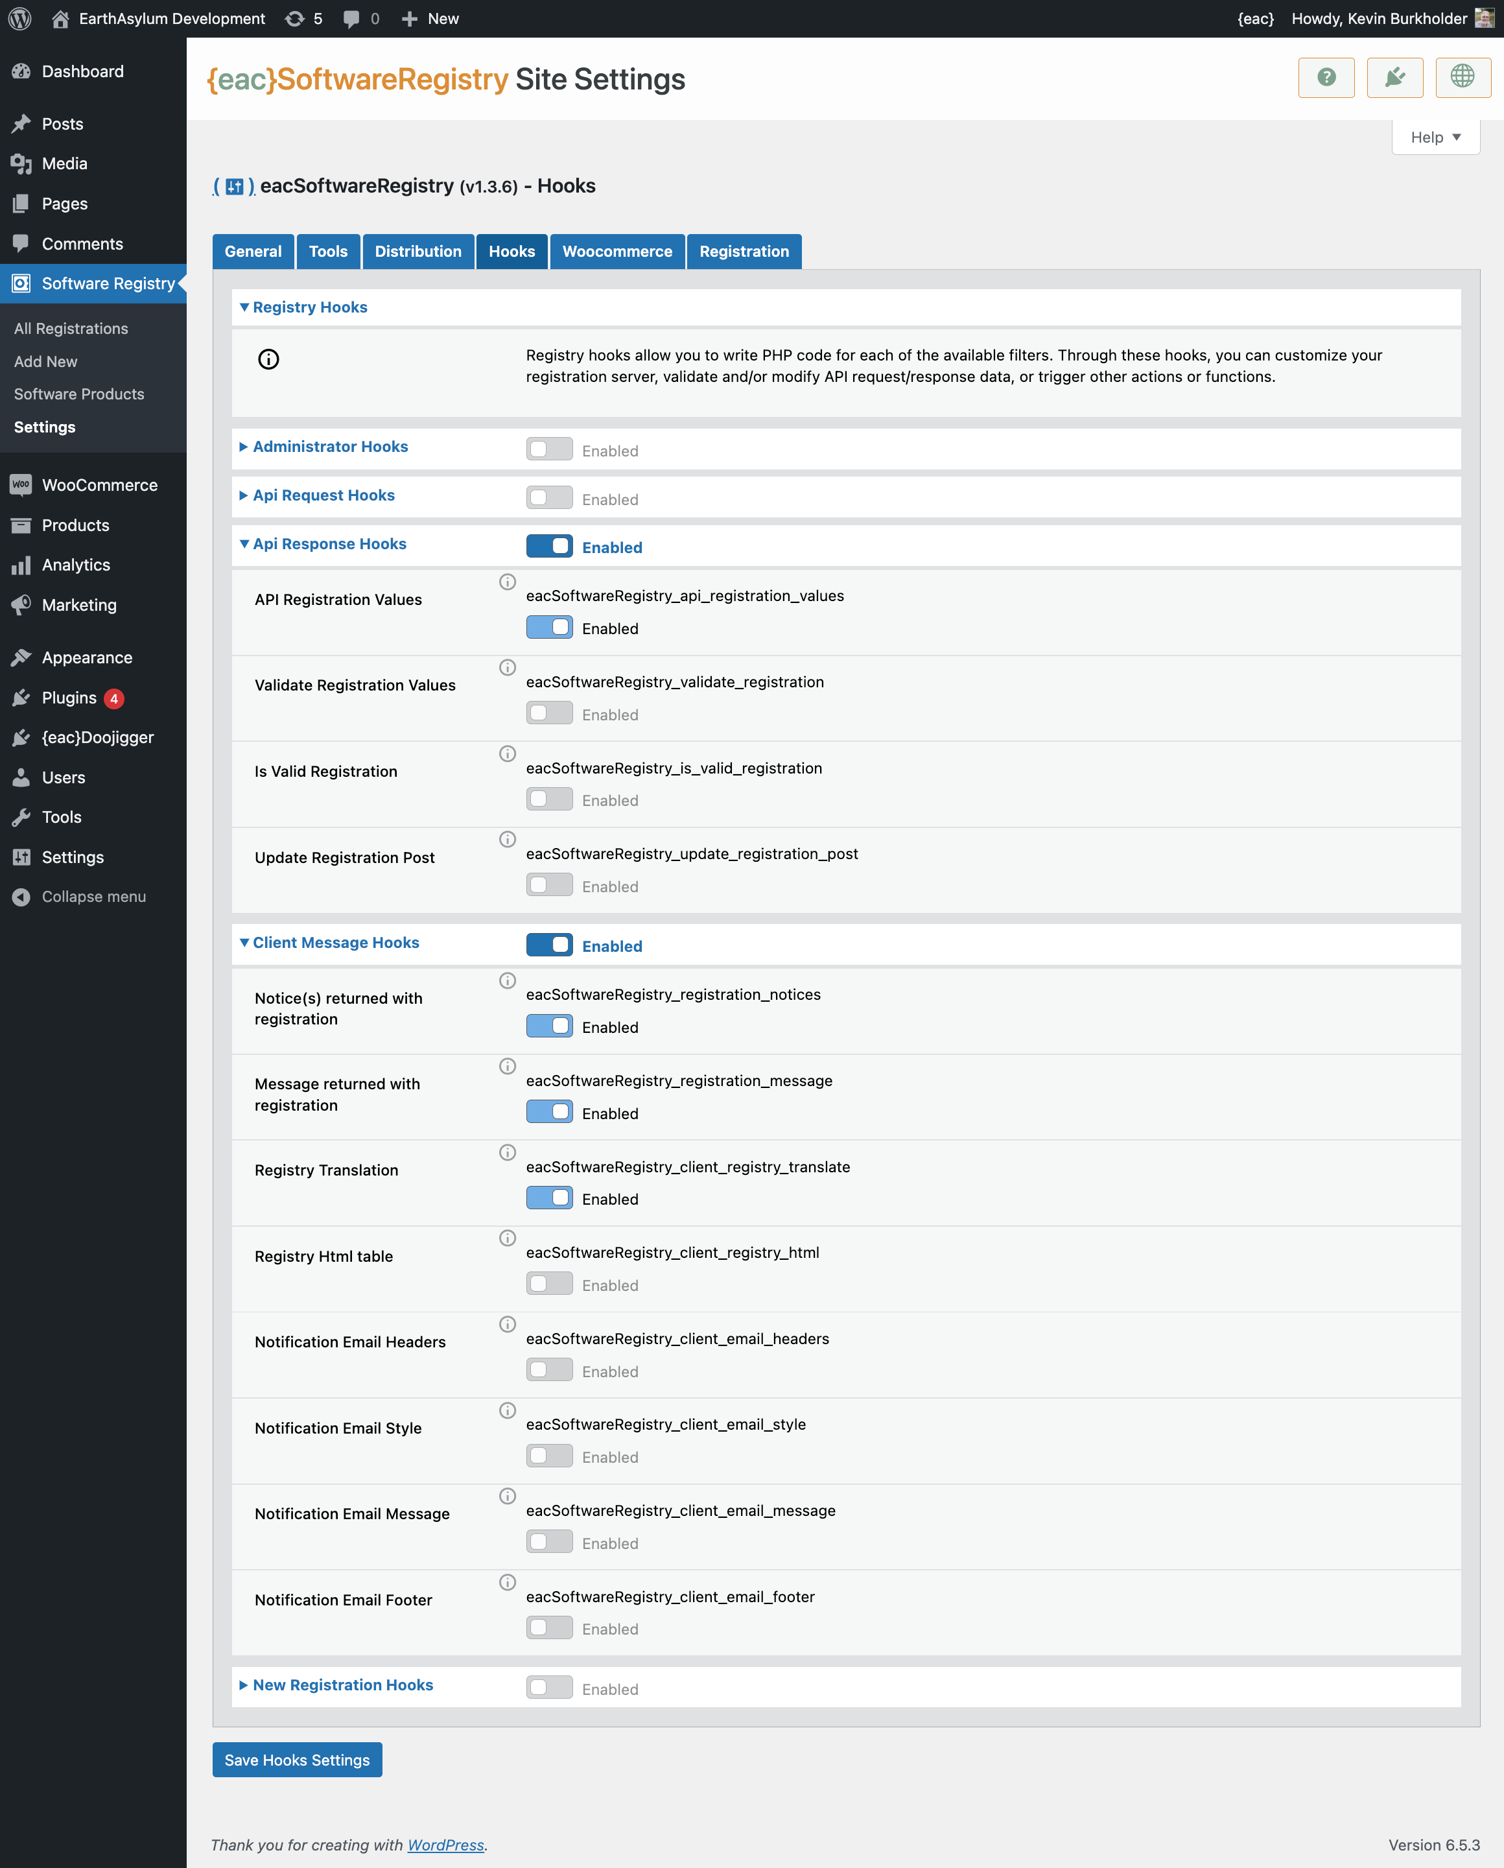
Task: Click the Software Products submenu link
Action: click(79, 394)
